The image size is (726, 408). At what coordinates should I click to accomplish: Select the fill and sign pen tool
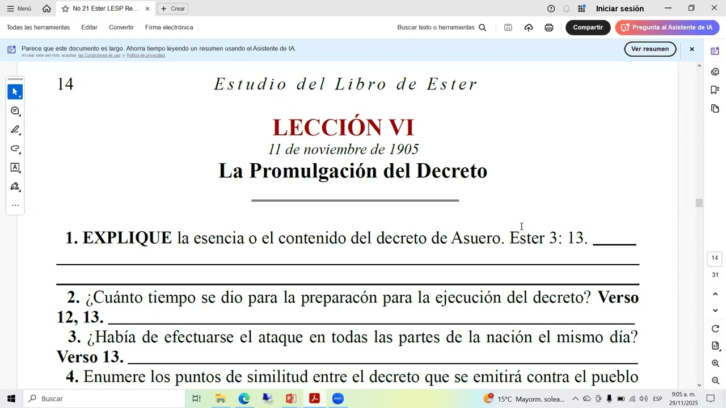15,186
